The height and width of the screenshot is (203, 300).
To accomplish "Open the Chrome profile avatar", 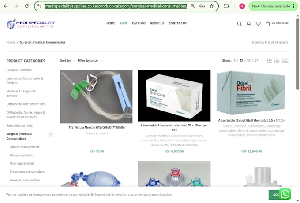I will [242, 6].
